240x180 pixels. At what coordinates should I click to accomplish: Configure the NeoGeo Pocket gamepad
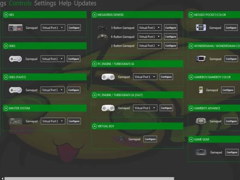(x=231, y=28)
